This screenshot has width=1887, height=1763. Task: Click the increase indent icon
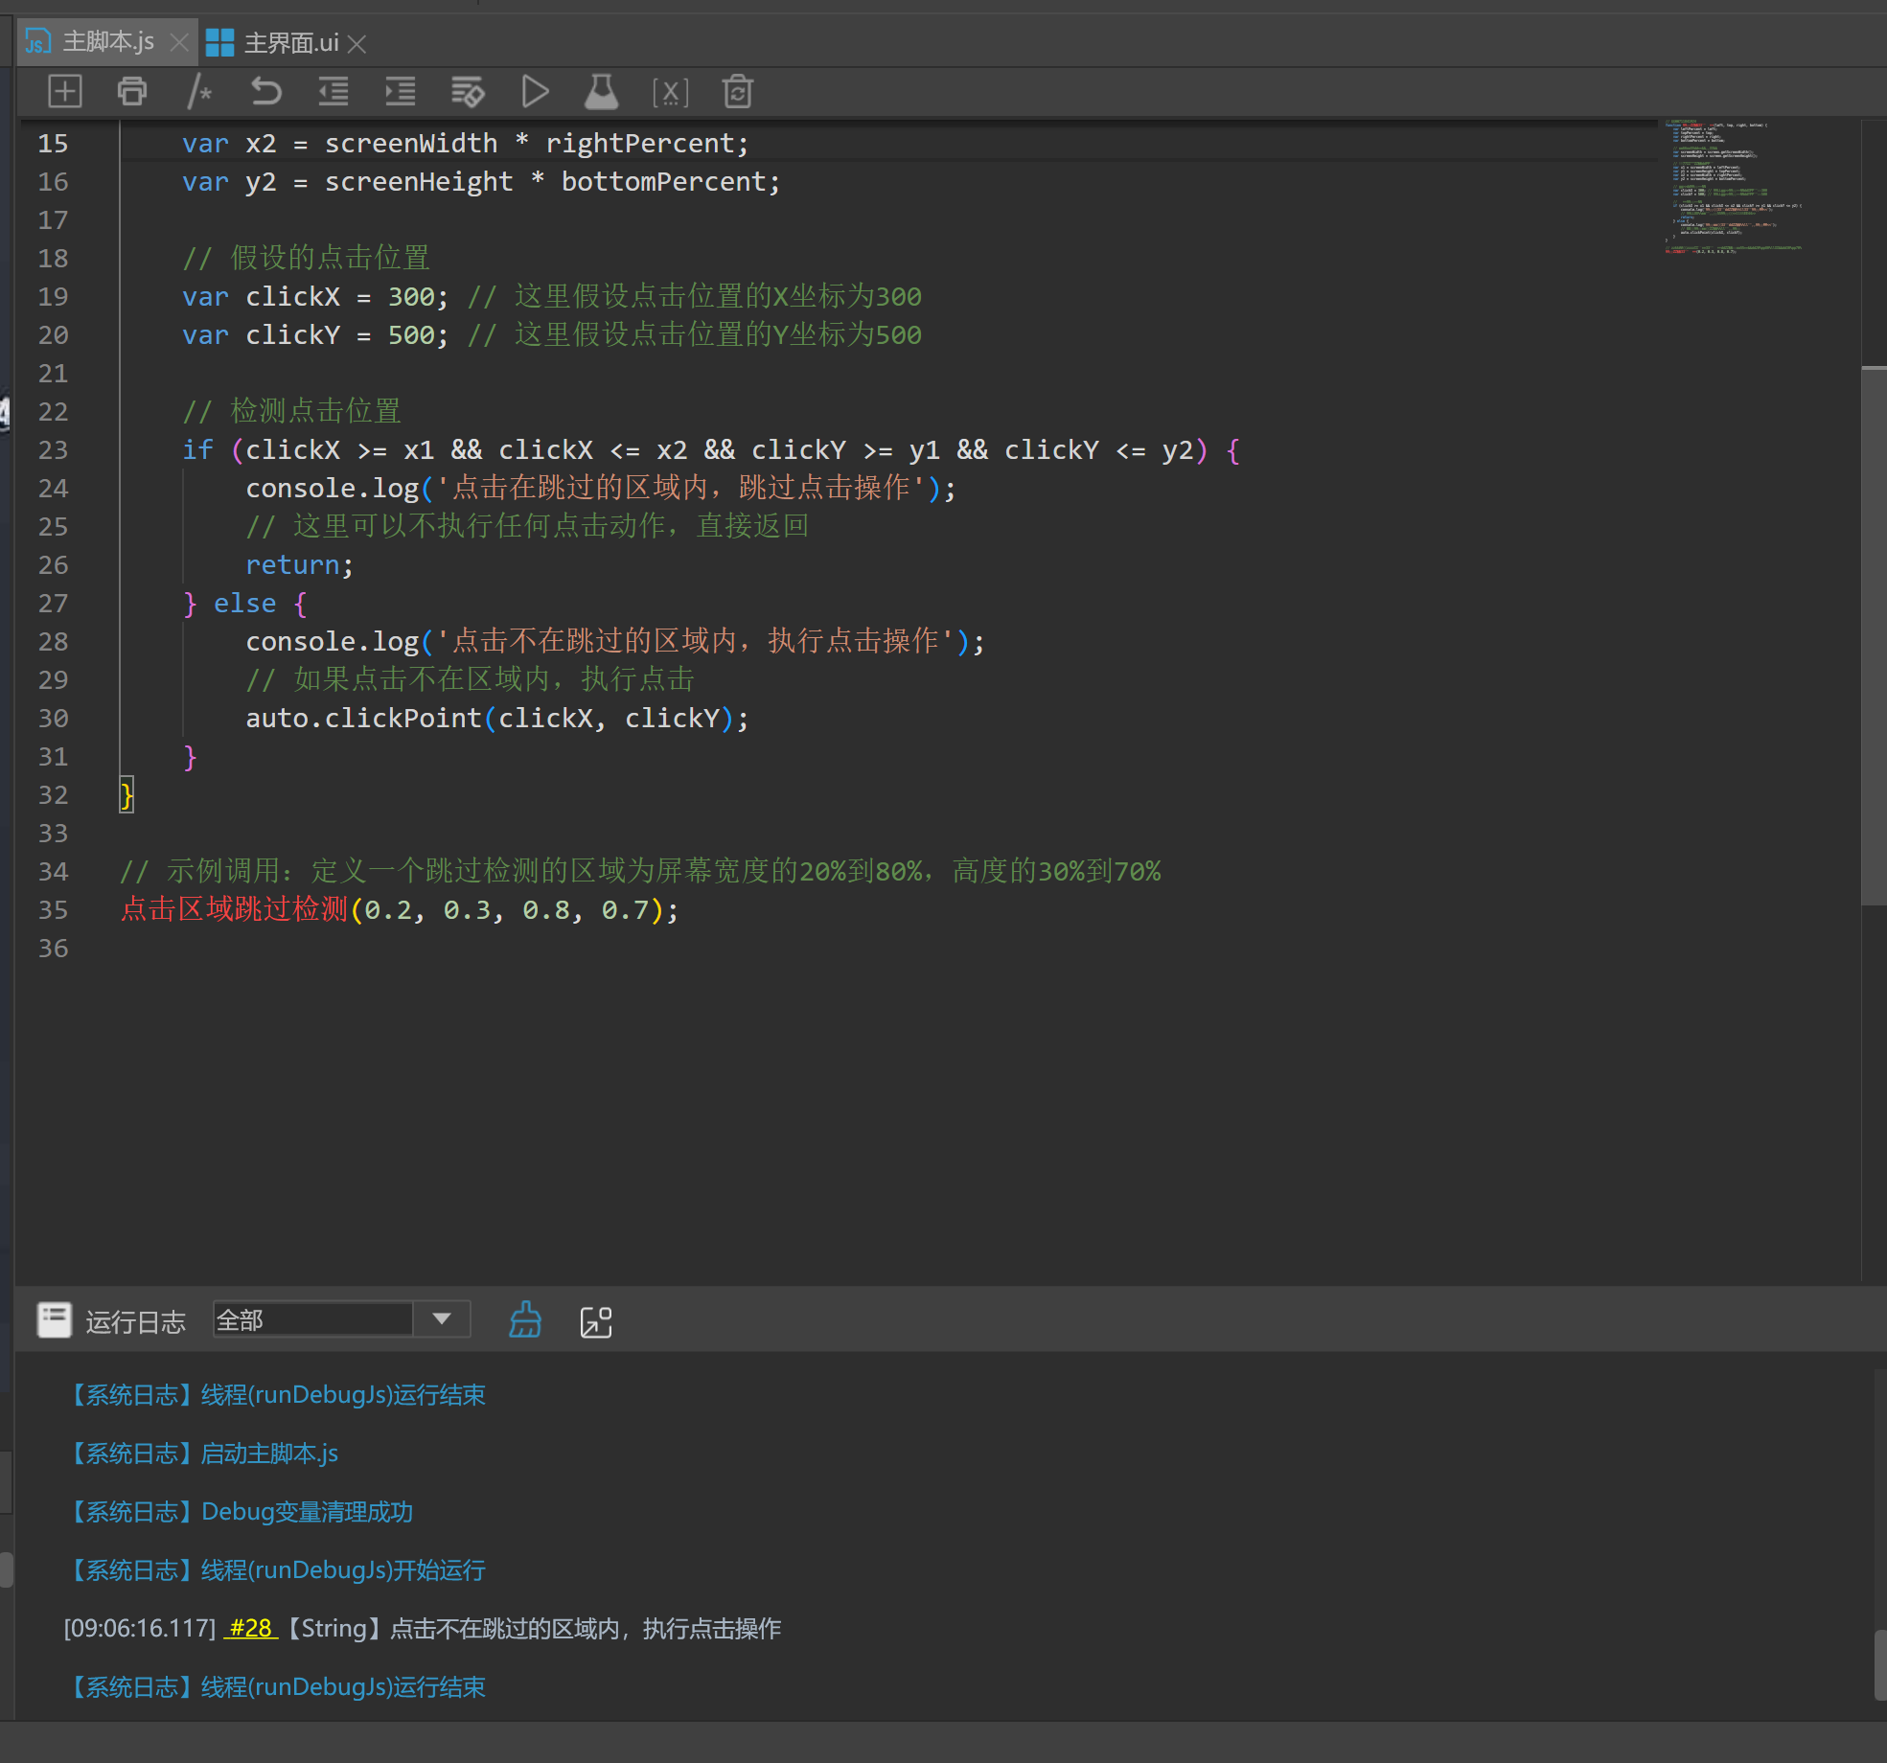(x=401, y=92)
